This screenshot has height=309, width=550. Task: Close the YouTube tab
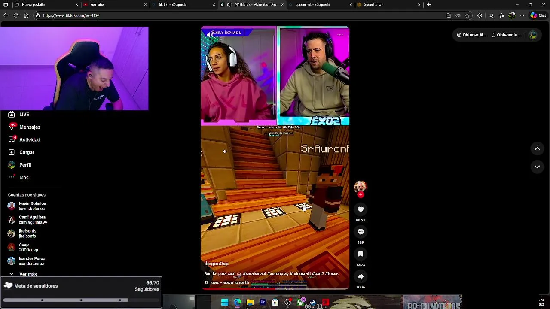tap(145, 5)
